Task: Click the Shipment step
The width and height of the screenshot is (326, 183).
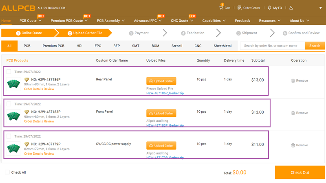Action: coord(247,33)
